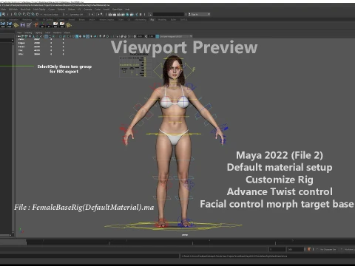Switch to the Rig shelf tab
The height and width of the screenshot is (266, 355).
point(152,19)
